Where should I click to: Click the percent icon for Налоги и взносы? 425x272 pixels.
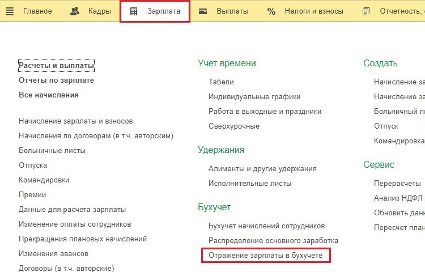271,11
